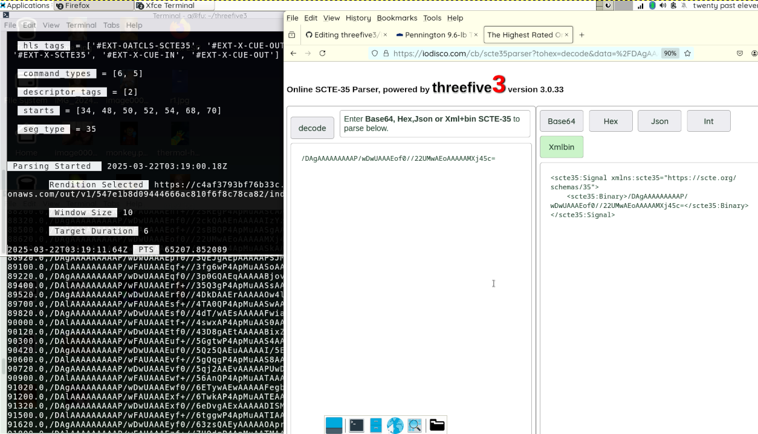This screenshot has height=434, width=758.
Task: Click the Rendition Selected label in Terminal
Action: (98, 184)
